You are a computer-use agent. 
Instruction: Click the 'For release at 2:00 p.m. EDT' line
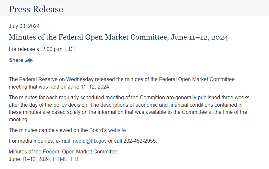pyautogui.click(x=42, y=49)
